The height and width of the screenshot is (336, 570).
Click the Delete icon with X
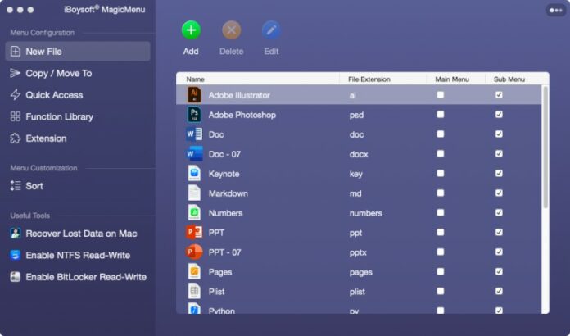(x=231, y=30)
